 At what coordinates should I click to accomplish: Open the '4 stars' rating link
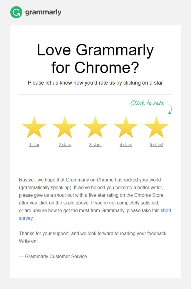126,145
